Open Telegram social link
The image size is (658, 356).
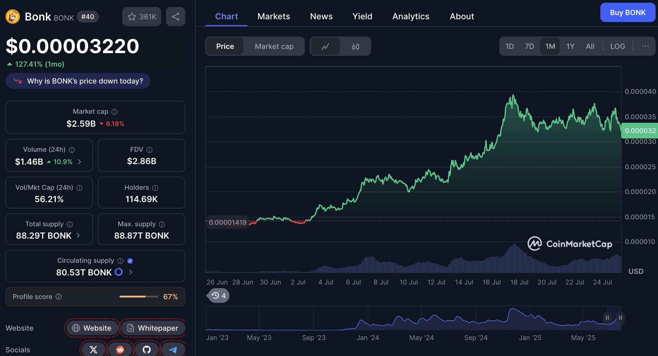[x=173, y=350]
